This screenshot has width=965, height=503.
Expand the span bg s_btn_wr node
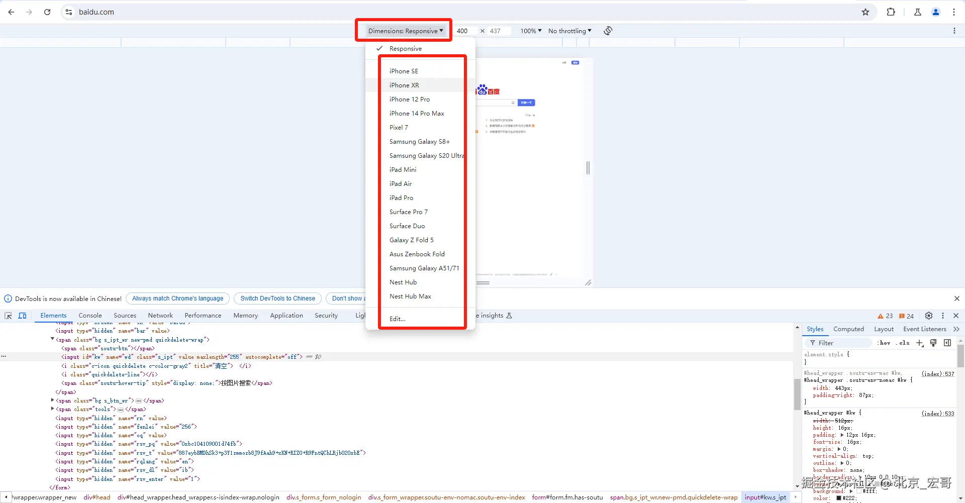[52, 400]
